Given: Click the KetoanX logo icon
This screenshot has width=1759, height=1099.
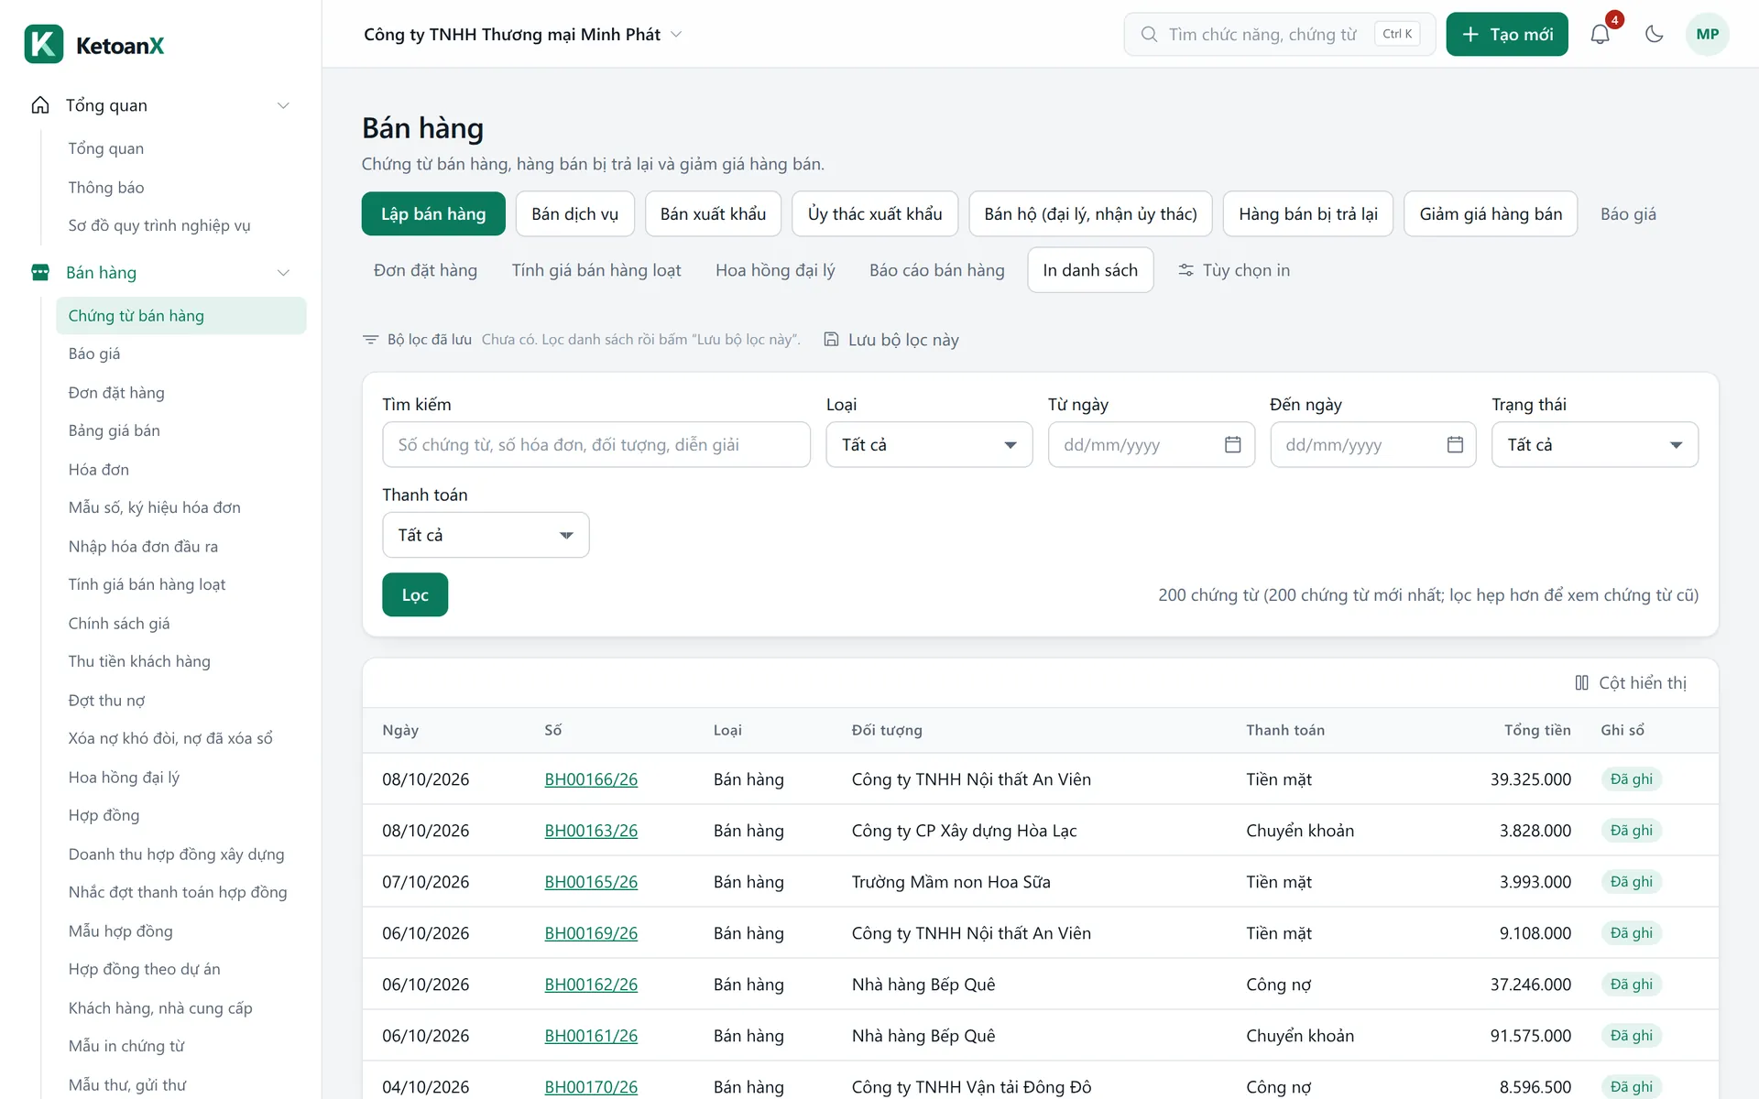Looking at the screenshot, I should (44, 44).
